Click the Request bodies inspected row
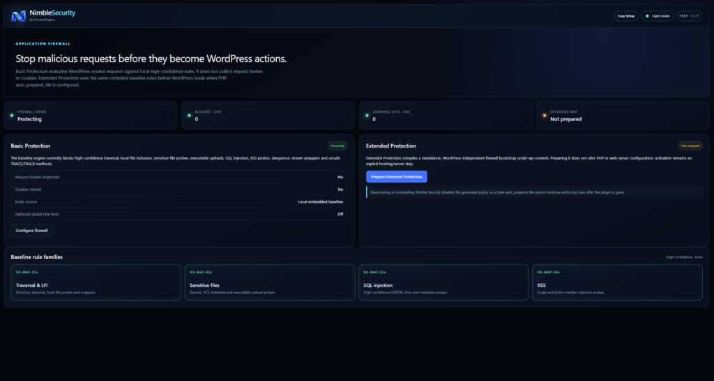 (x=179, y=178)
